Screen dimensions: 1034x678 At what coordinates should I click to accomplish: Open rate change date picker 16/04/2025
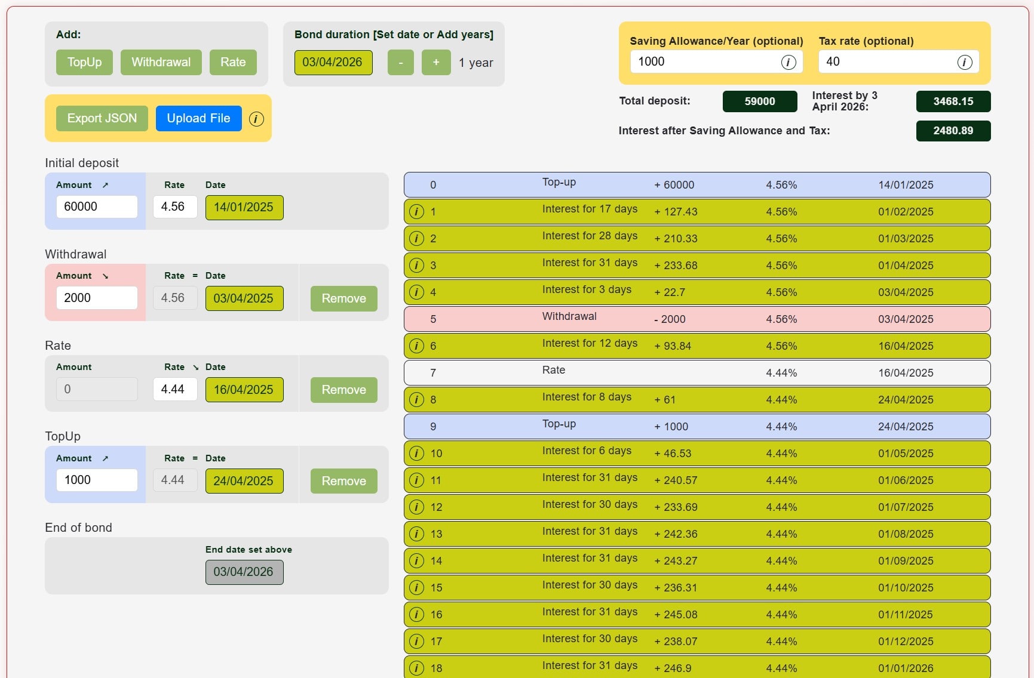[x=244, y=390]
